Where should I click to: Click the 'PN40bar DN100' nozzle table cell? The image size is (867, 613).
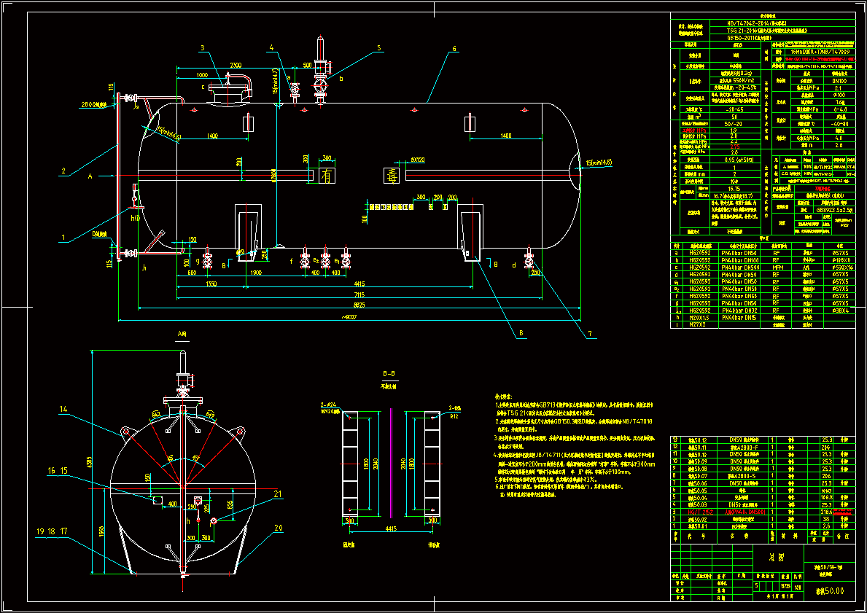(x=740, y=259)
